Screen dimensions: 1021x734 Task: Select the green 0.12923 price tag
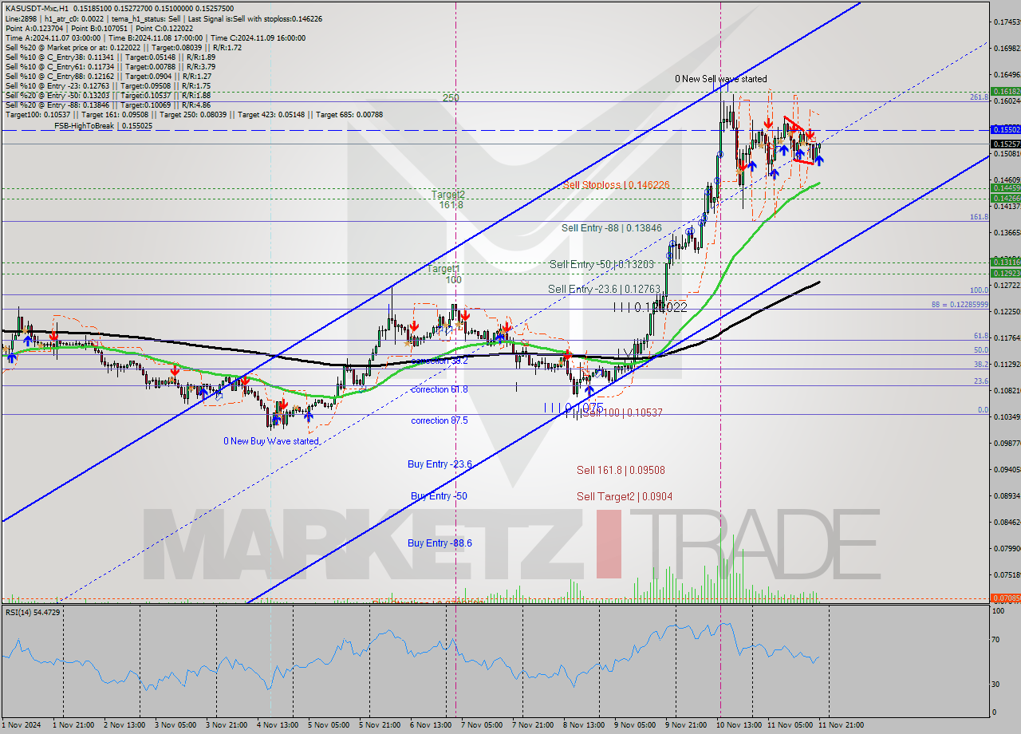click(1006, 273)
